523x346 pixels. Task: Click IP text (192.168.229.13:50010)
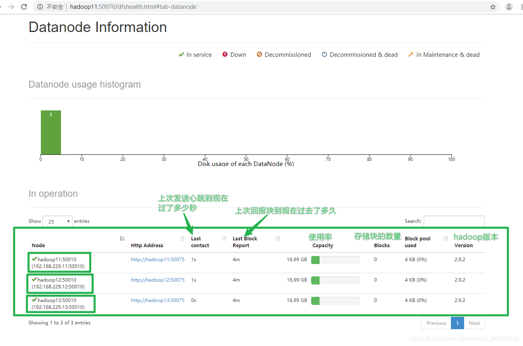click(58, 307)
